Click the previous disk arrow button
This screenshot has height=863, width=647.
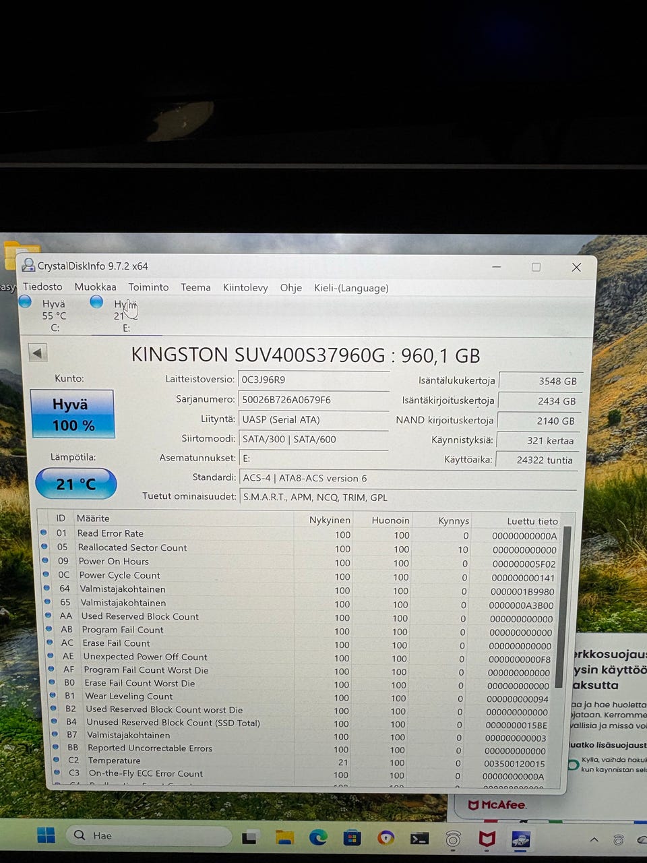(38, 353)
